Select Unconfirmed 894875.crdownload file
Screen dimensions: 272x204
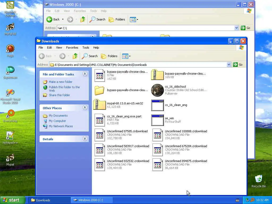(180, 165)
